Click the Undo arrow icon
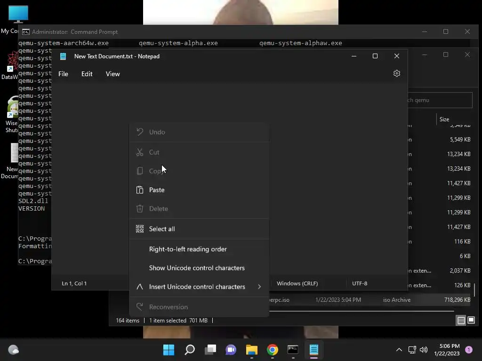Viewport: 482px width, 361px height. (140, 132)
